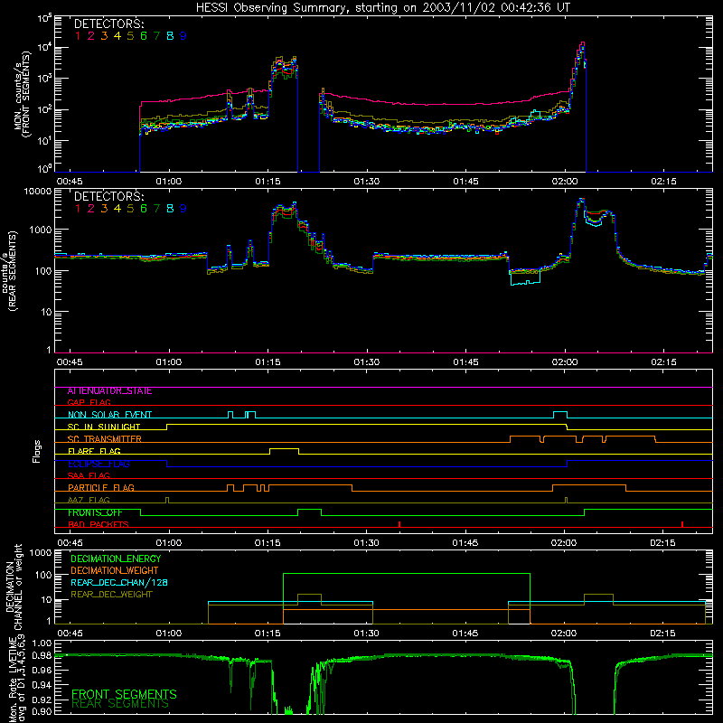Pick detector 6 legend number in rear segments plot
This screenshot has height=723, width=723.
(x=144, y=209)
